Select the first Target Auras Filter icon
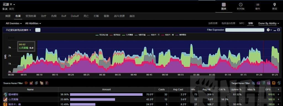The image size is (283, 106). click(254, 83)
